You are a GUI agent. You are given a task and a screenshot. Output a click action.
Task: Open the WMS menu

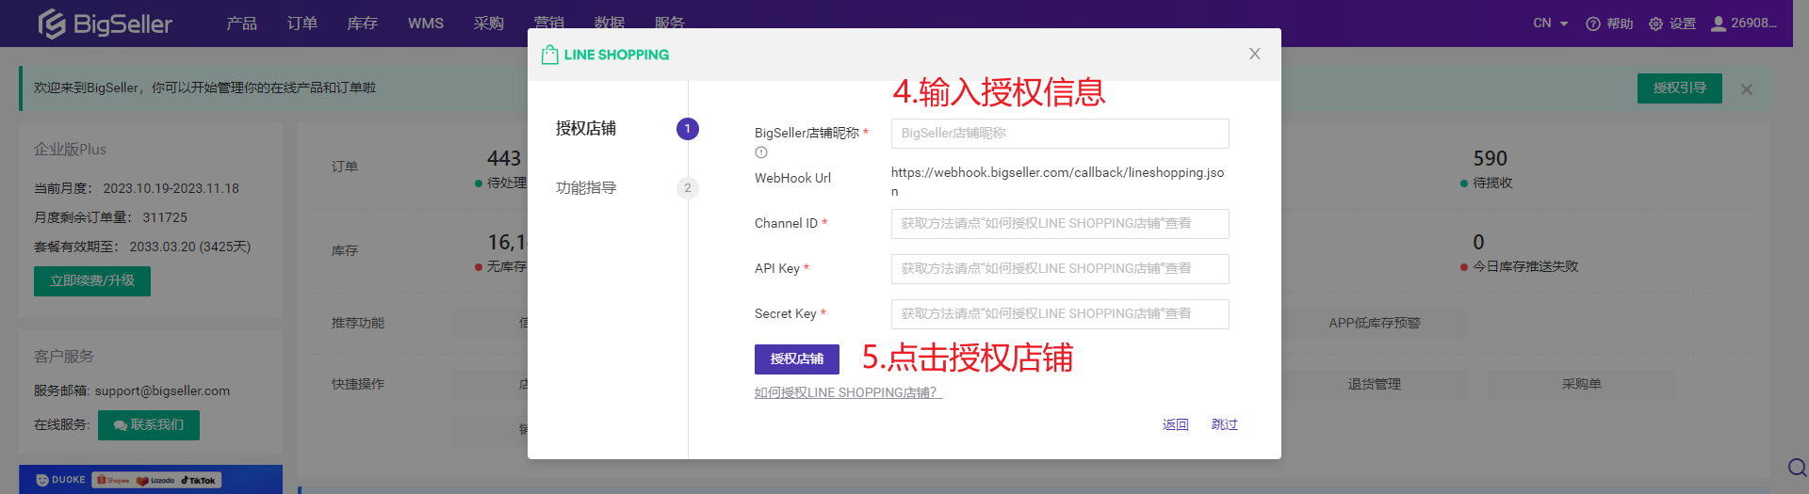point(426,24)
